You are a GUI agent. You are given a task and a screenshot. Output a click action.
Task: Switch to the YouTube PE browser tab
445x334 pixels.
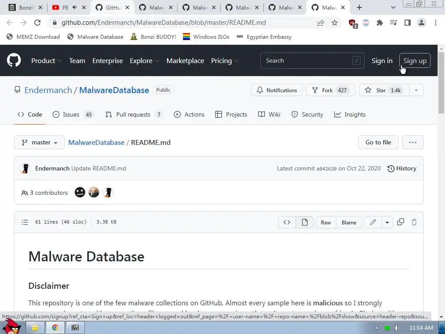[69, 7]
